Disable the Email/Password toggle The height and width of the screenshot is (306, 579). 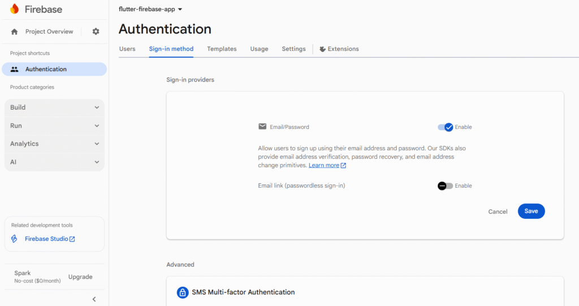click(x=446, y=127)
